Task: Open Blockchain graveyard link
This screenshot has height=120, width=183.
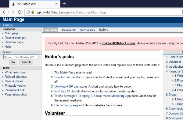Action: 68,105
